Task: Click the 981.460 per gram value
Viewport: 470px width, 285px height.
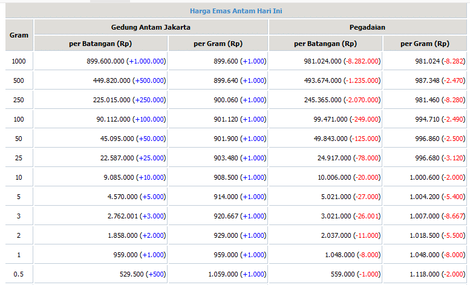Action: tap(427, 100)
